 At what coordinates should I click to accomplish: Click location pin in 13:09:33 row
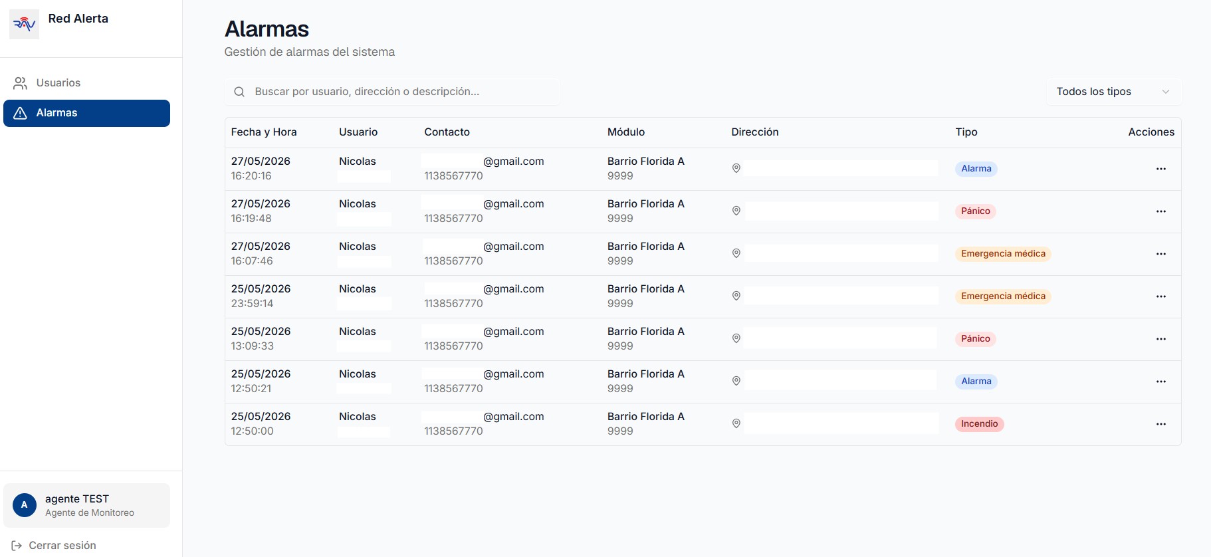click(736, 338)
